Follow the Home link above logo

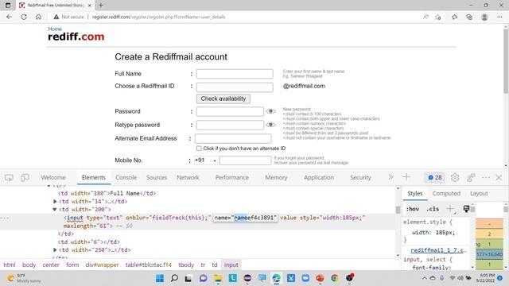pos(55,29)
